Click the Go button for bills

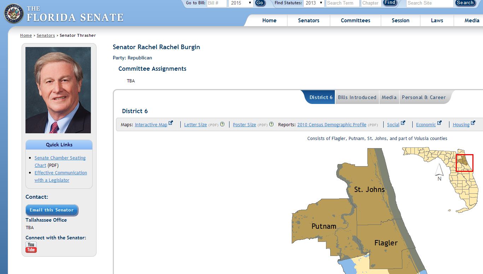click(x=260, y=3)
